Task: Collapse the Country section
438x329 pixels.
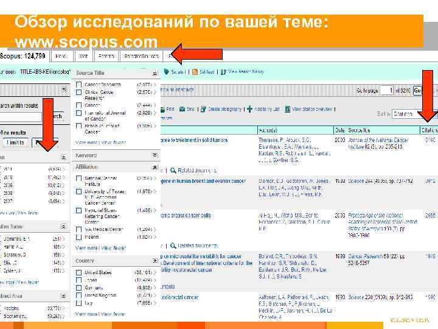Action: pos(155,261)
